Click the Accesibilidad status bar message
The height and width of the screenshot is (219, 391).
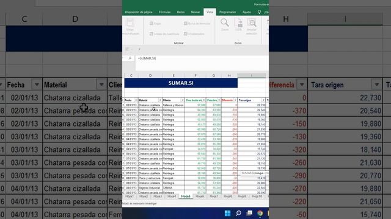[140, 204]
